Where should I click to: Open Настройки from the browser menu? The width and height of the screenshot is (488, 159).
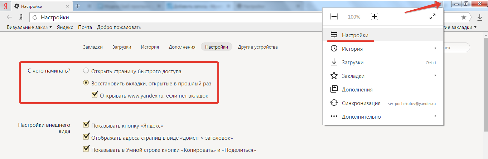click(383, 35)
